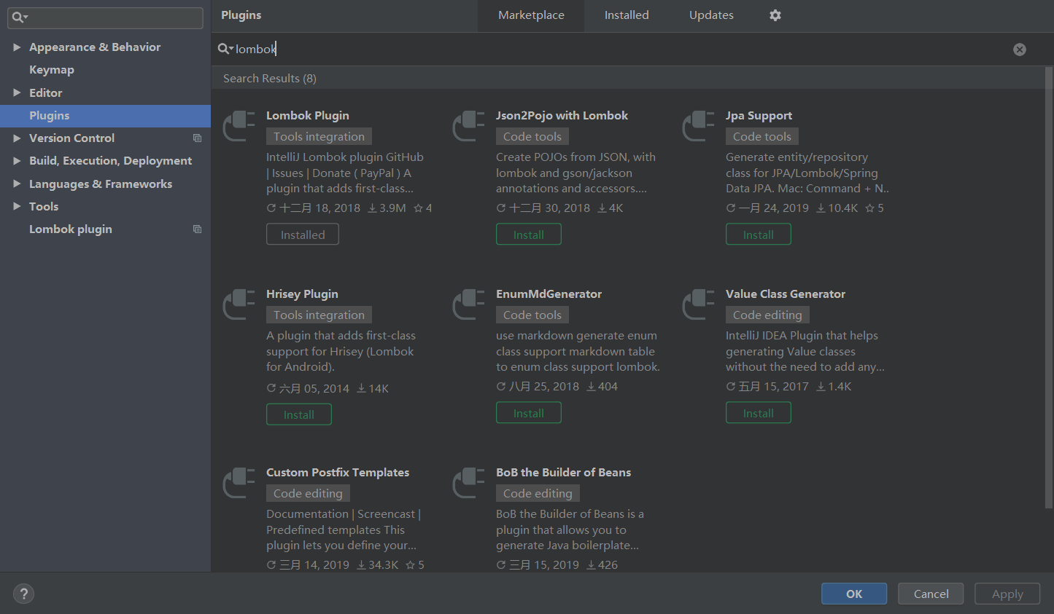The image size is (1054, 614).
Task: Confirm settings with OK
Action: point(854,594)
